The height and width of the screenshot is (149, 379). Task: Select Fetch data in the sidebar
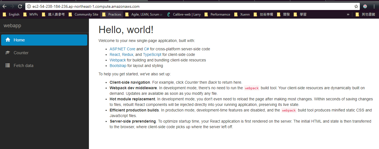pyautogui.click(x=23, y=66)
